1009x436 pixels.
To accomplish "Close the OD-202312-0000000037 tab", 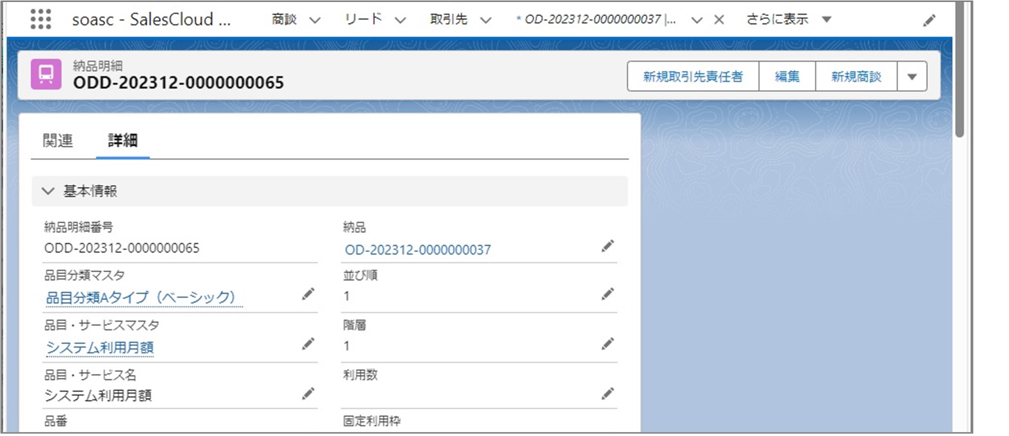I will [719, 20].
